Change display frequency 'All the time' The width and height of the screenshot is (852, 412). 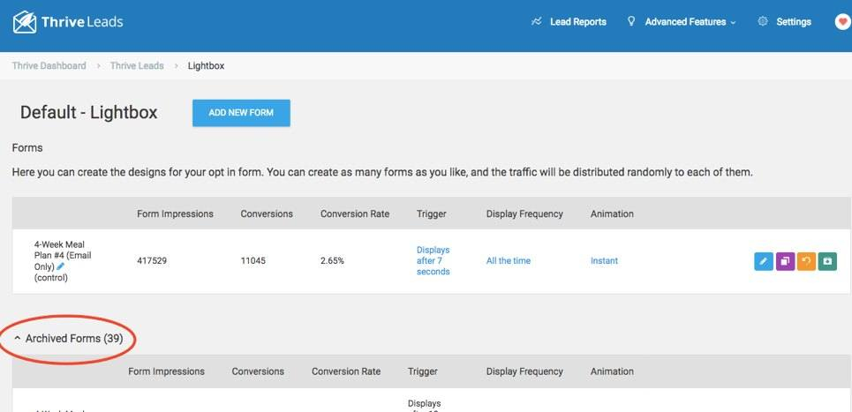pos(508,260)
